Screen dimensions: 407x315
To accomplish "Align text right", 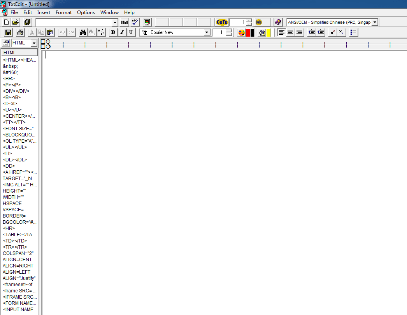I will pyautogui.click(x=299, y=32).
